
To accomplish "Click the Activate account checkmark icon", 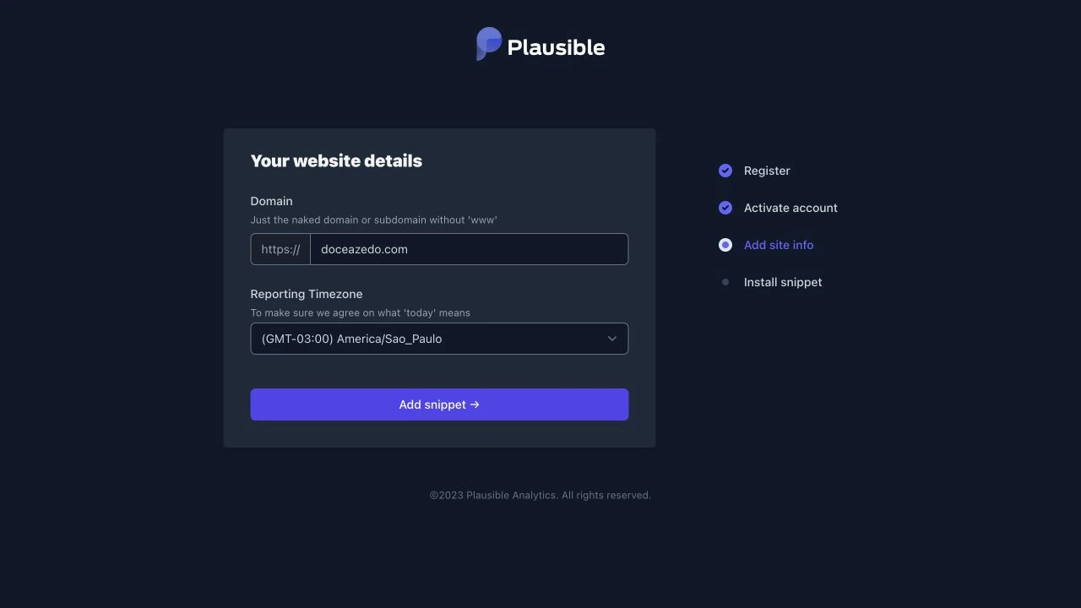I will [x=725, y=208].
